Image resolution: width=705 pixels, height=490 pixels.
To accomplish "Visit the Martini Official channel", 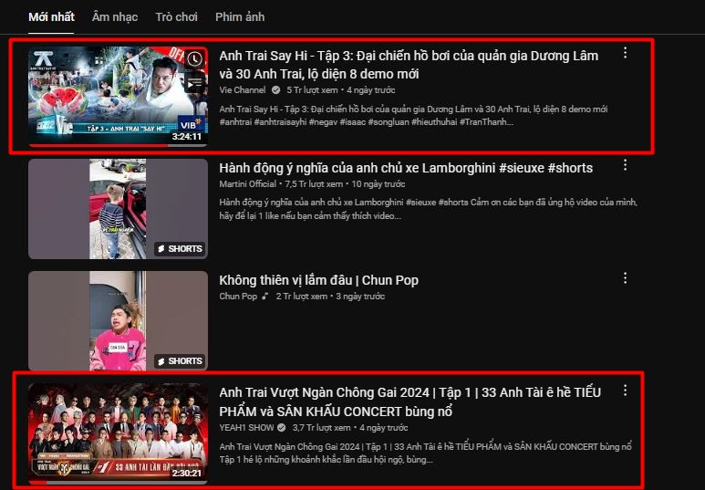I will [x=249, y=184].
